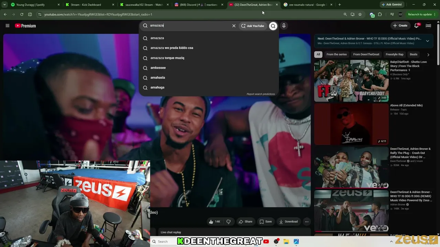Choose 'amazaza we prada kiddo csa' suggestion
Viewport: 440px width, 247px height.
[209, 48]
